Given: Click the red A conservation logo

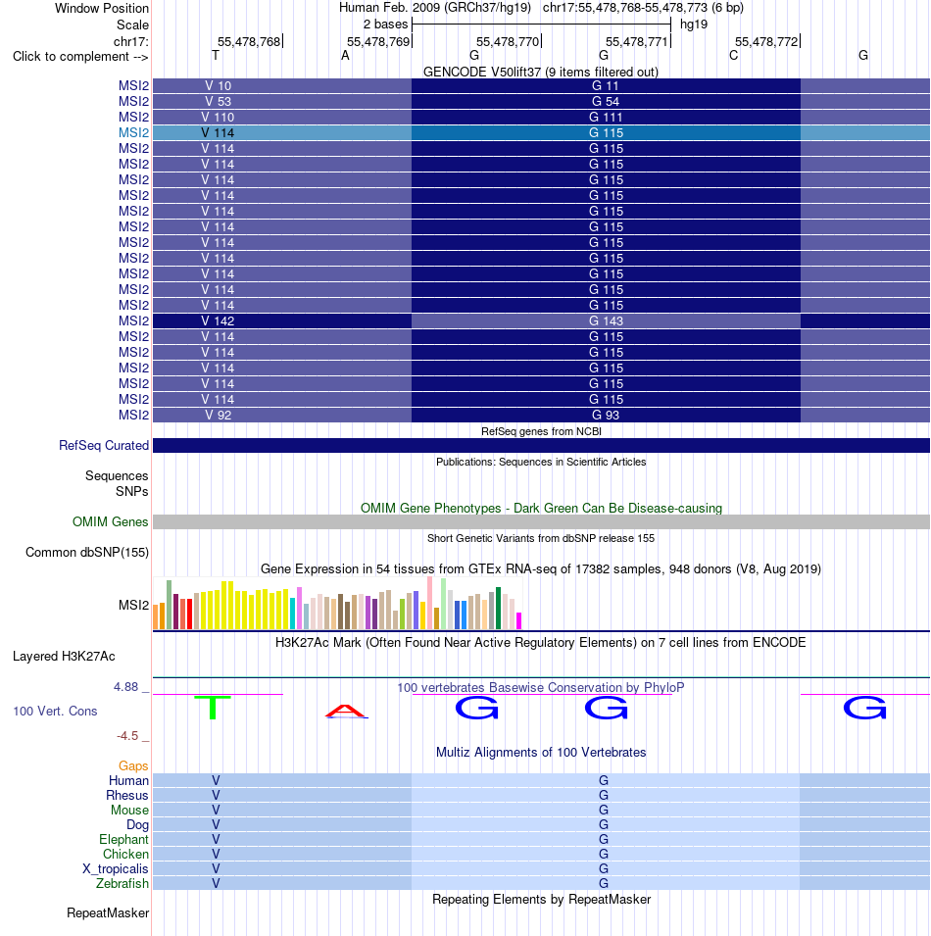Looking at the screenshot, I should click(x=346, y=712).
